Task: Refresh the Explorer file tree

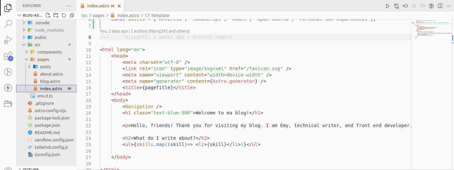Action: (x=64, y=15)
